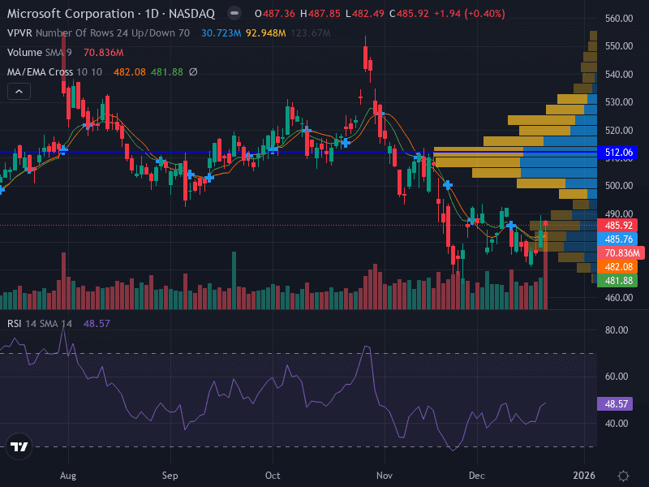Image resolution: width=649 pixels, height=487 pixels.
Task: Click the 70.836M volume axis label
Action: 621,252
